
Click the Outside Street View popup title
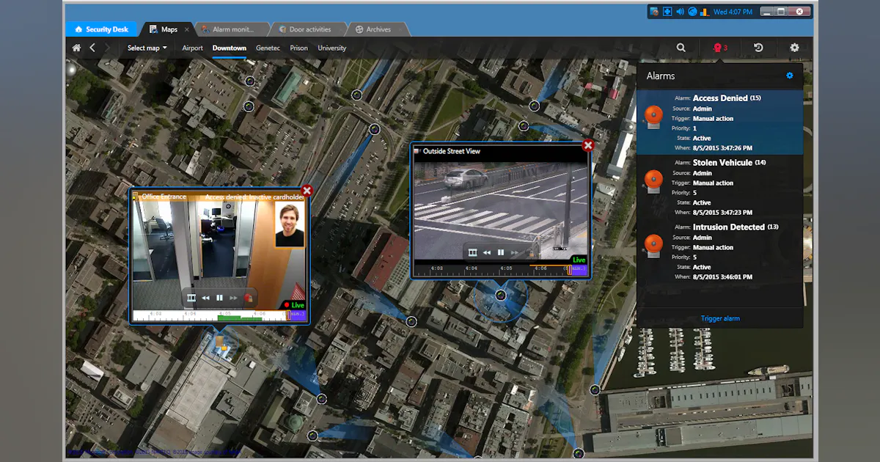452,151
